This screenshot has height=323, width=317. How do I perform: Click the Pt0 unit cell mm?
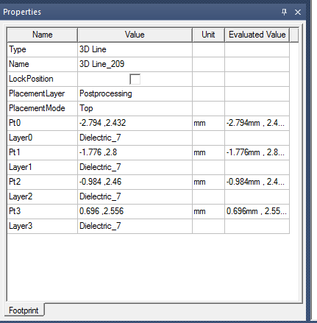(208, 123)
